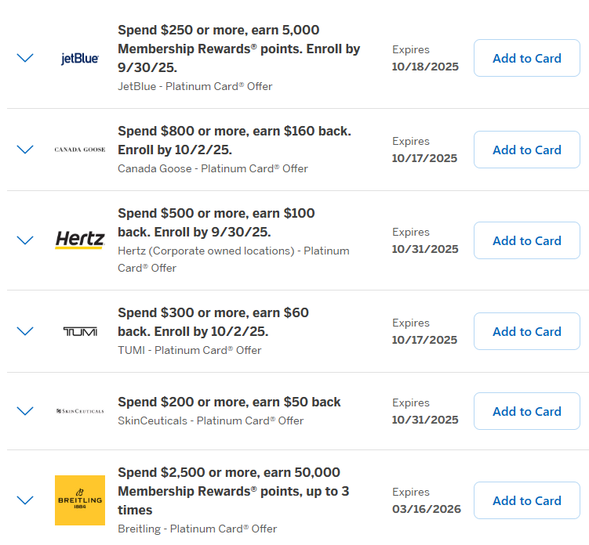Expand the Canada Goose offer chevron
The height and width of the screenshot is (545, 589).
25,149
